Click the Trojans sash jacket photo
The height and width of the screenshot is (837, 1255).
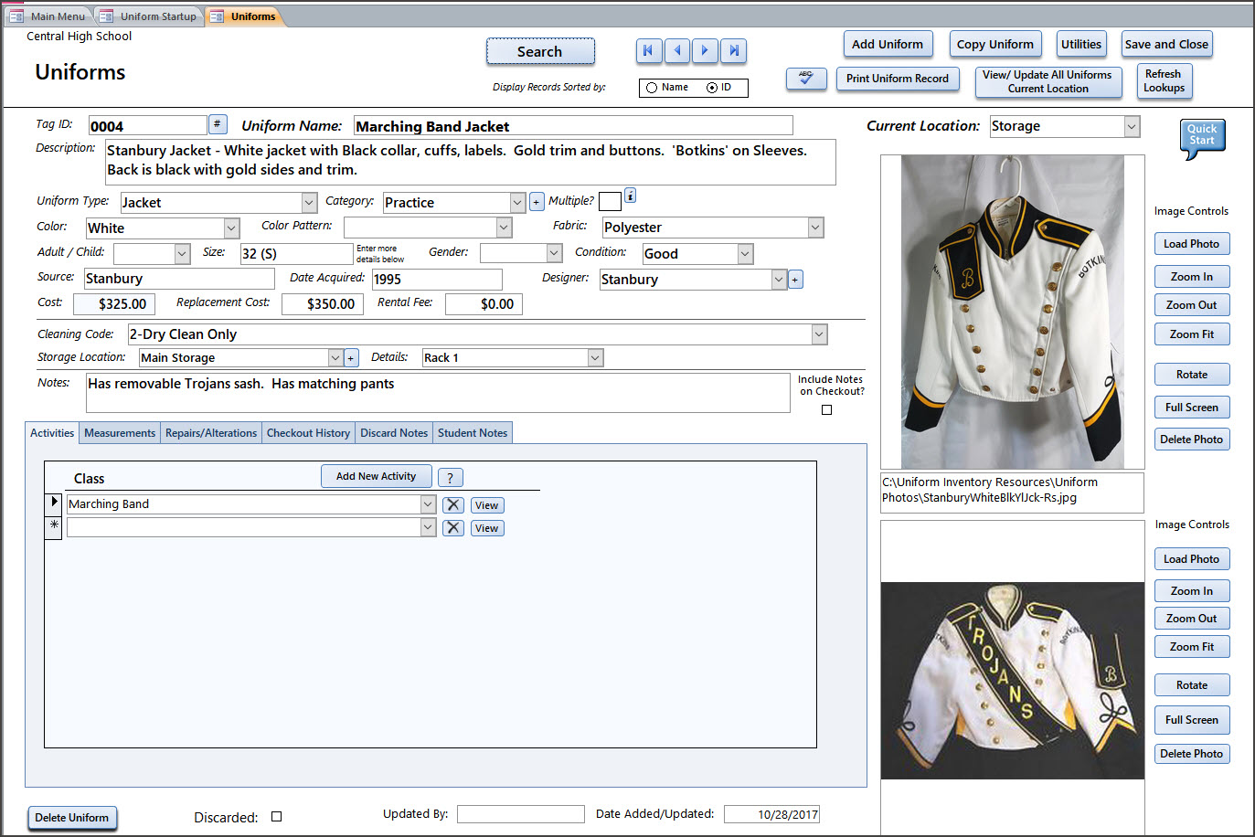click(x=1012, y=681)
